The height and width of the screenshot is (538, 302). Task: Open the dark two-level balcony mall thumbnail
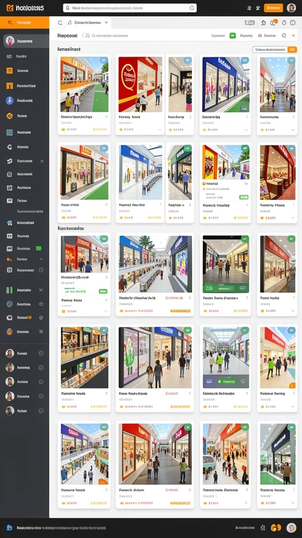[x=84, y=357]
